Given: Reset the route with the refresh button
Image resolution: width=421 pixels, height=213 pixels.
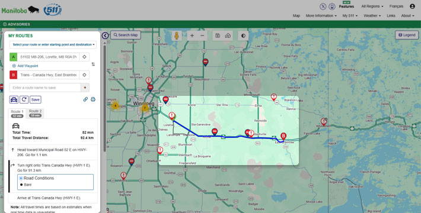Looking at the screenshot, I should (24, 99).
